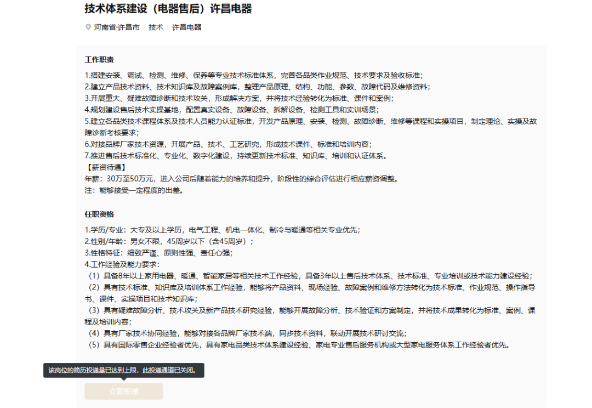Click duty item 5 starting 建立各品类技术课程体系
The image size is (592, 408).
tap(311, 127)
